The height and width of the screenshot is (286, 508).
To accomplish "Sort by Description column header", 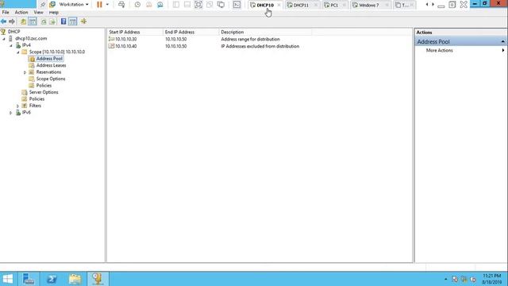I will (265, 32).
